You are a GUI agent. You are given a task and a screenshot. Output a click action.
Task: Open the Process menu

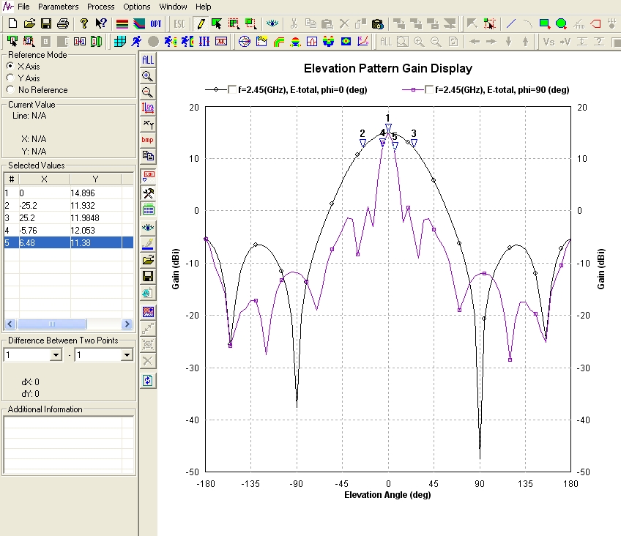[x=100, y=7]
